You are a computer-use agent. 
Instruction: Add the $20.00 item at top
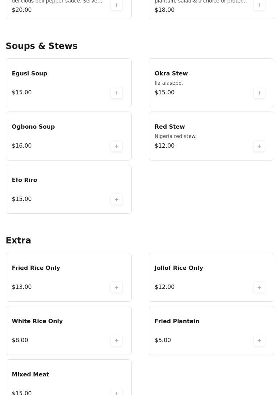(x=117, y=5)
